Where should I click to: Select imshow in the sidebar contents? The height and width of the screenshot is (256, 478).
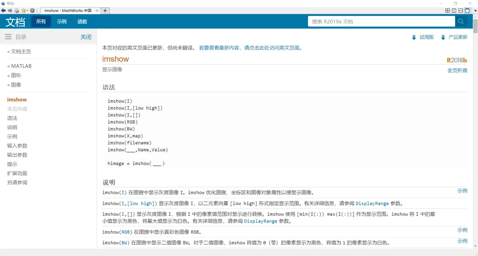click(x=17, y=99)
